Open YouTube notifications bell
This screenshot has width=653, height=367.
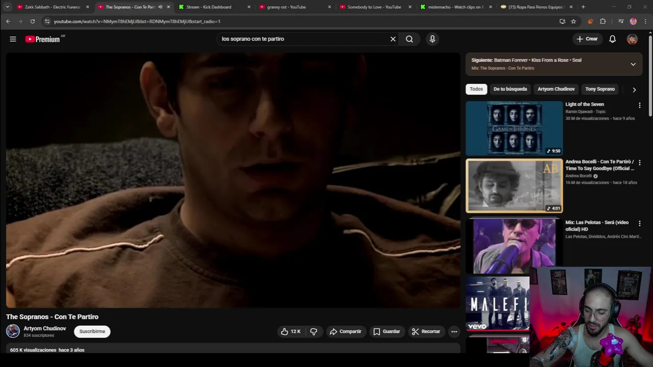(x=612, y=39)
